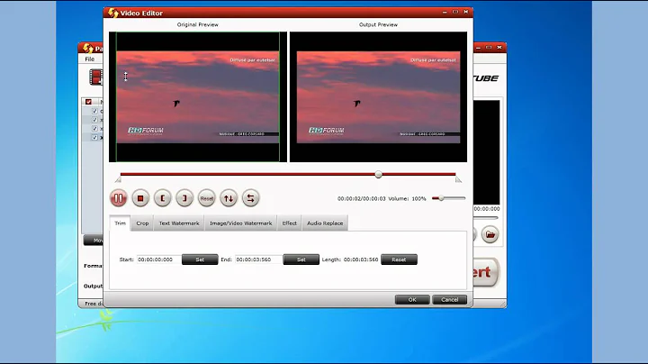648x364 pixels.
Task: Open the Effect tab
Action: [x=289, y=223]
